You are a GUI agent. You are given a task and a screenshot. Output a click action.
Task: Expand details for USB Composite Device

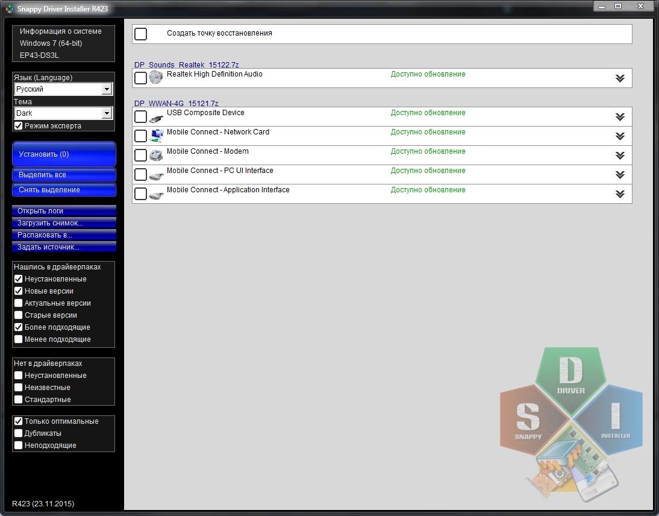coord(620,117)
